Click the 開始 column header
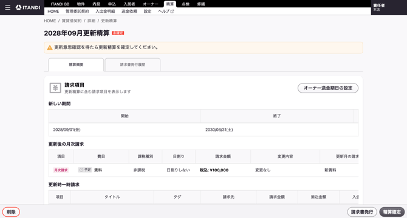This screenshot has height=218, width=407. (125, 116)
